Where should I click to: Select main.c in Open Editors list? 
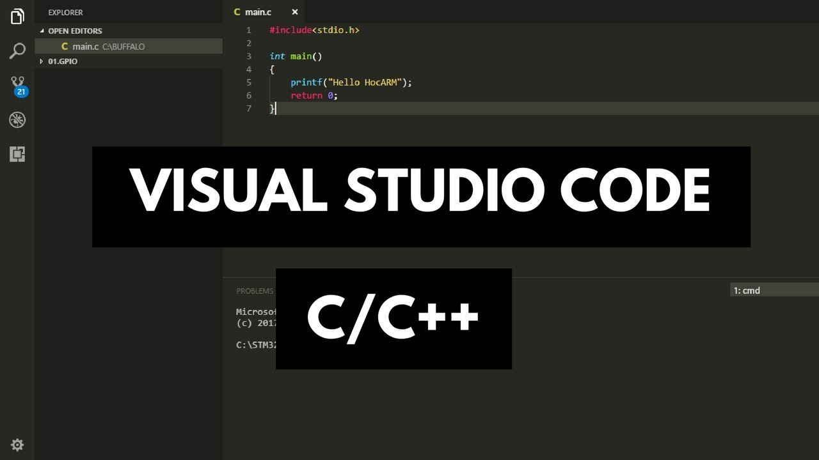coord(129,47)
